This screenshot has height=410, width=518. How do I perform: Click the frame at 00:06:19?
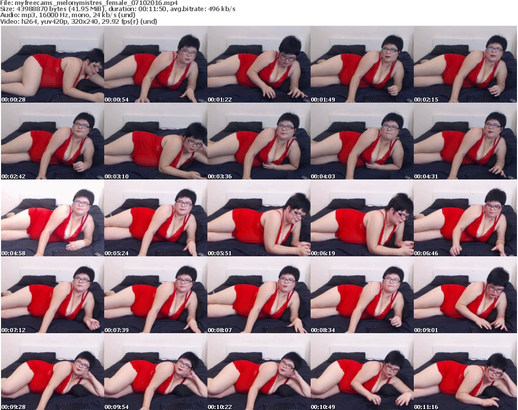(362, 218)
